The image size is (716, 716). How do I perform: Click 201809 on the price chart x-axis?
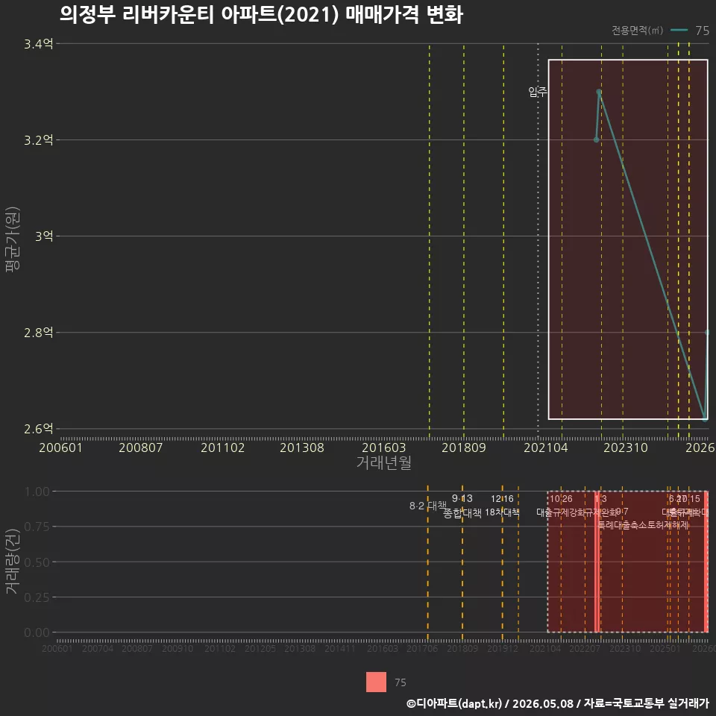click(463, 447)
